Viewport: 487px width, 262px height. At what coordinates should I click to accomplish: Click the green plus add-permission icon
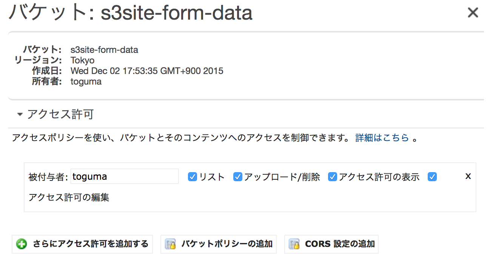[22, 244]
